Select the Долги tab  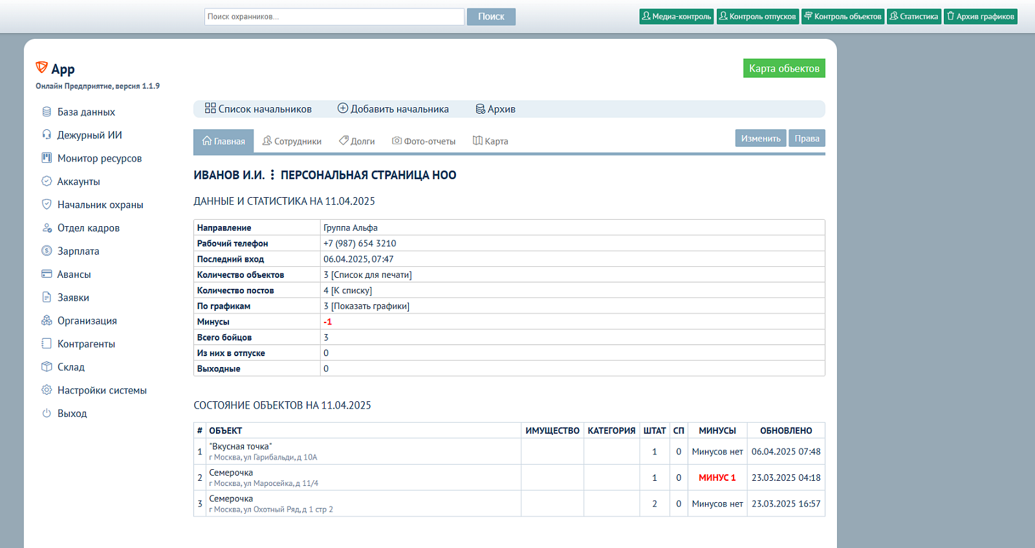pyautogui.click(x=357, y=142)
